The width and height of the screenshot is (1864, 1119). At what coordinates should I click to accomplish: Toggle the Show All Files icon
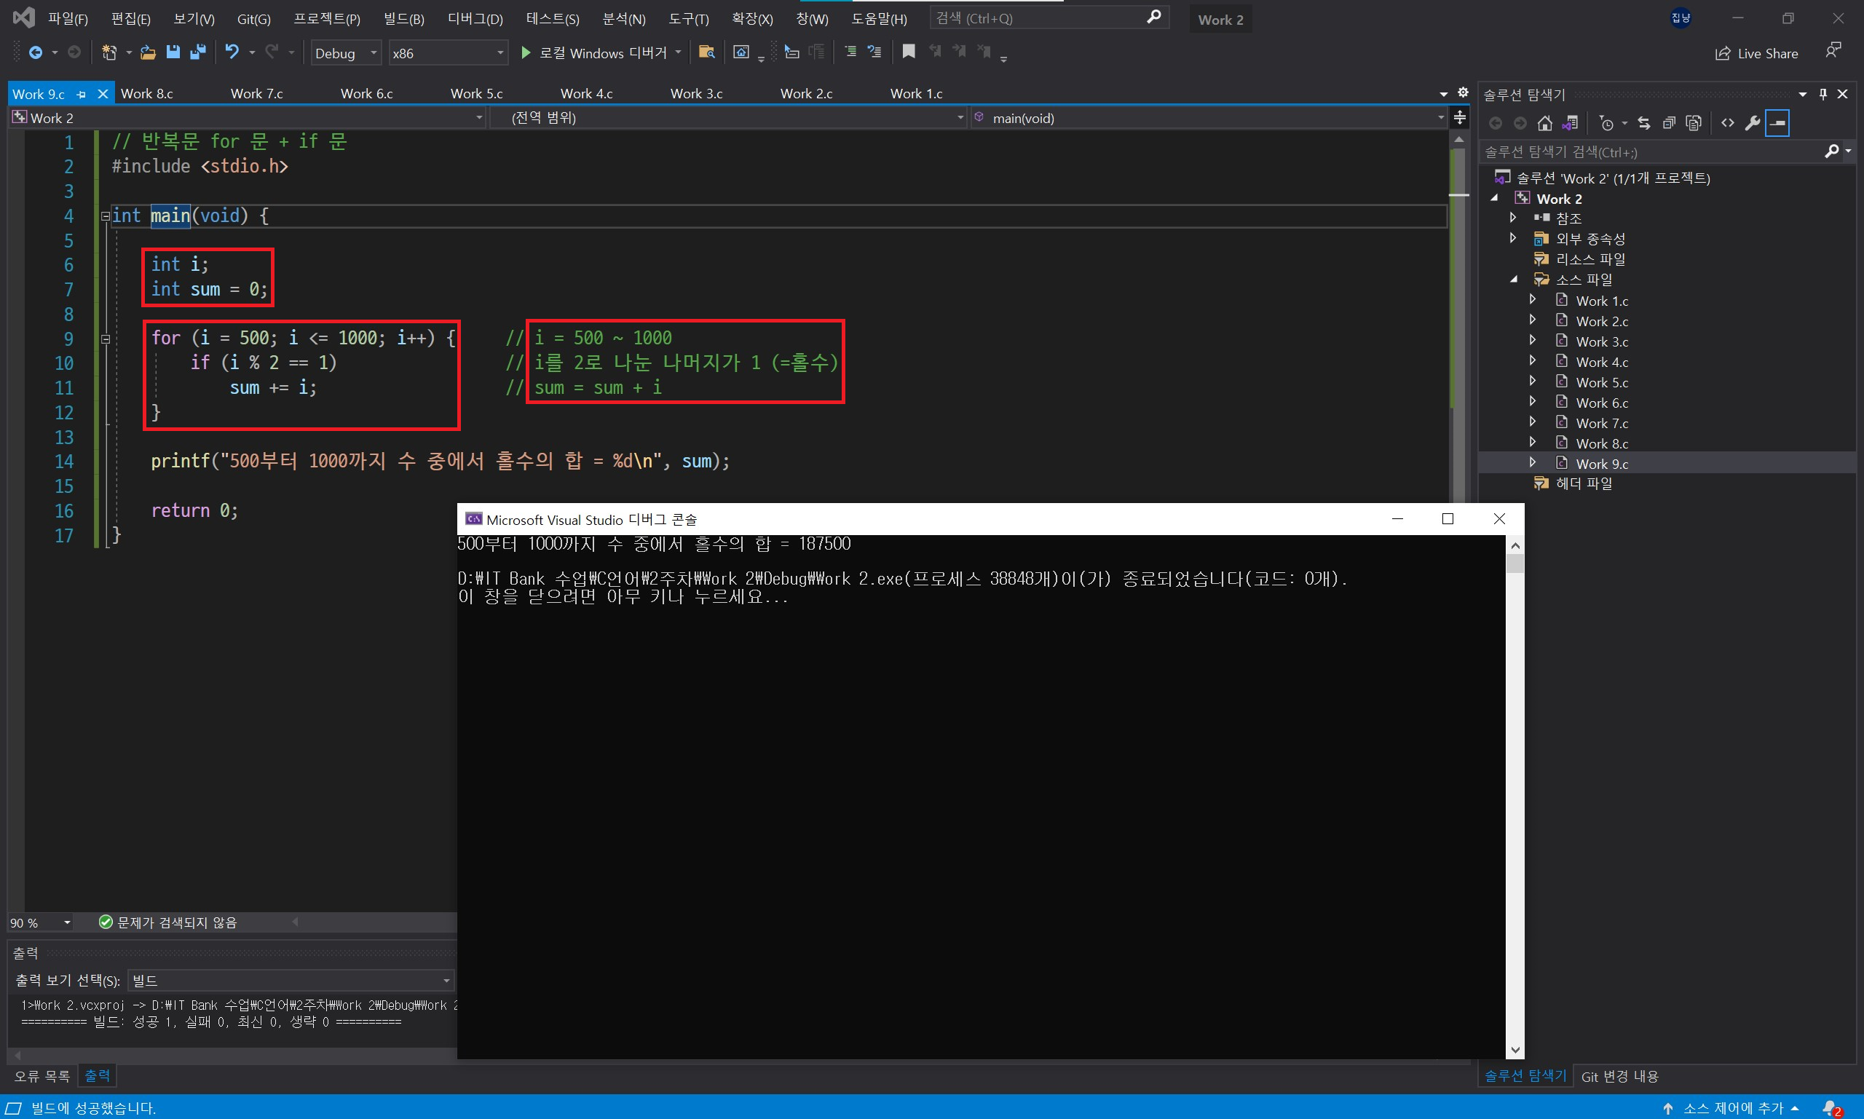point(1694,123)
